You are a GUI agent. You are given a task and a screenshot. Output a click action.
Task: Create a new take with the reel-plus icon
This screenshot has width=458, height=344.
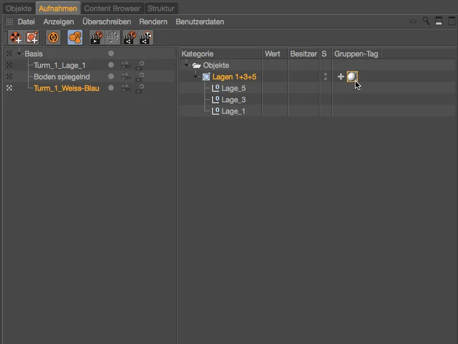point(16,37)
